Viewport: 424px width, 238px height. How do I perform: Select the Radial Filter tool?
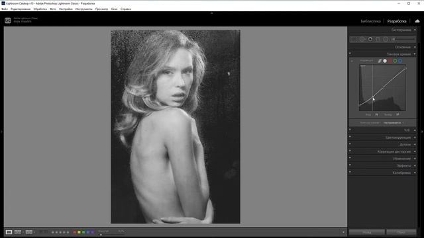386,39
